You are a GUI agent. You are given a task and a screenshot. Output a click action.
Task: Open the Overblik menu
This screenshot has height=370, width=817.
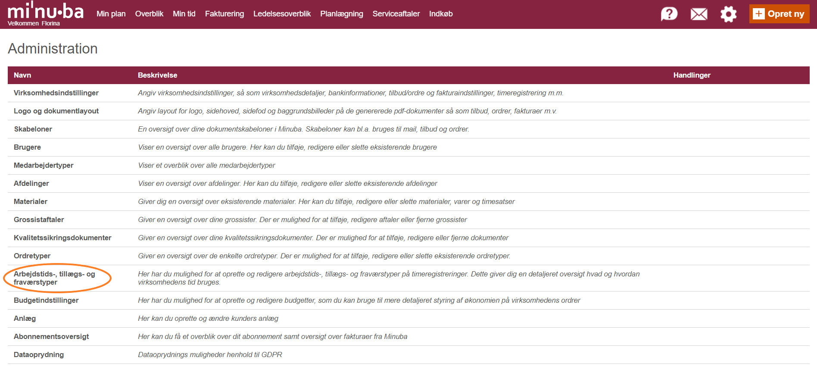pos(149,14)
